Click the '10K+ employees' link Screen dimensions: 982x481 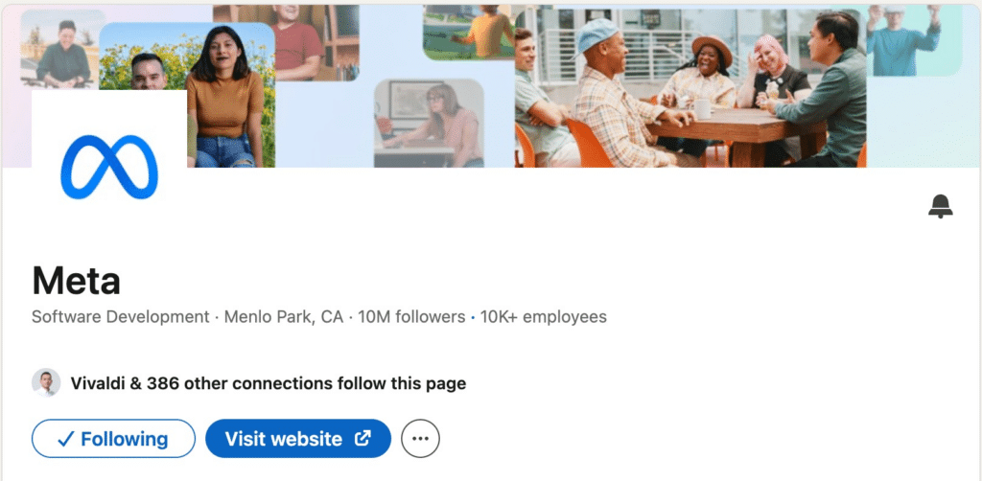[543, 317]
